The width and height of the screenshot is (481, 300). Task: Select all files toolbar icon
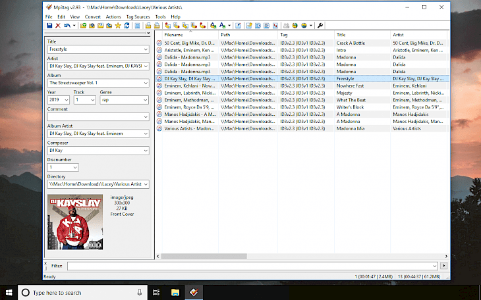click(x=138, y=26)
